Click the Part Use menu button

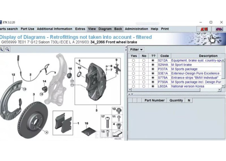pyautogui.click(x=27, y=29)
